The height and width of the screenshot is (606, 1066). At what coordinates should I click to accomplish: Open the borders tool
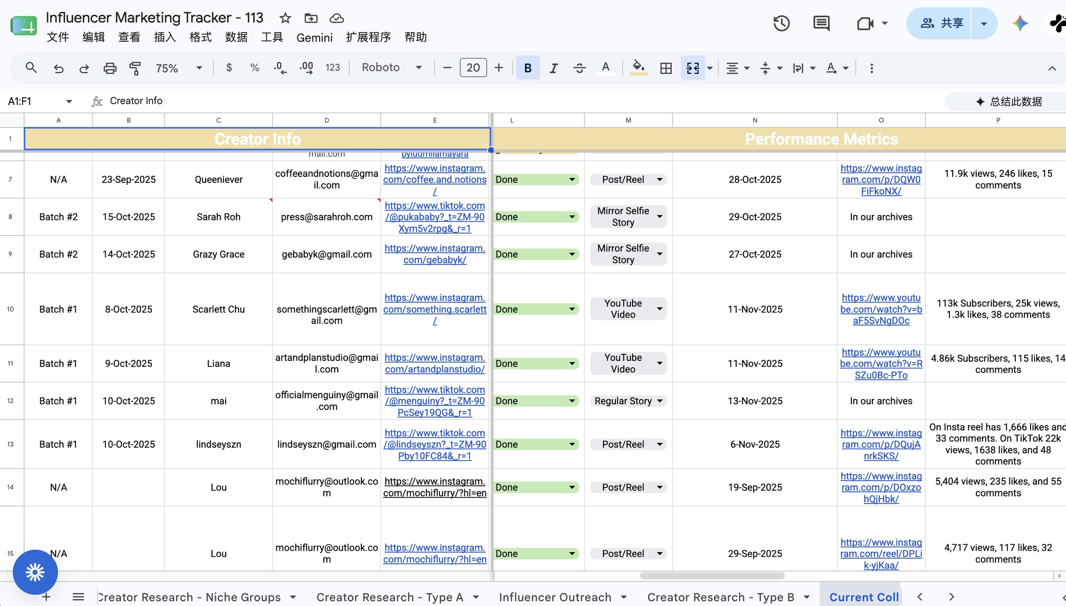tap(666, 68)
